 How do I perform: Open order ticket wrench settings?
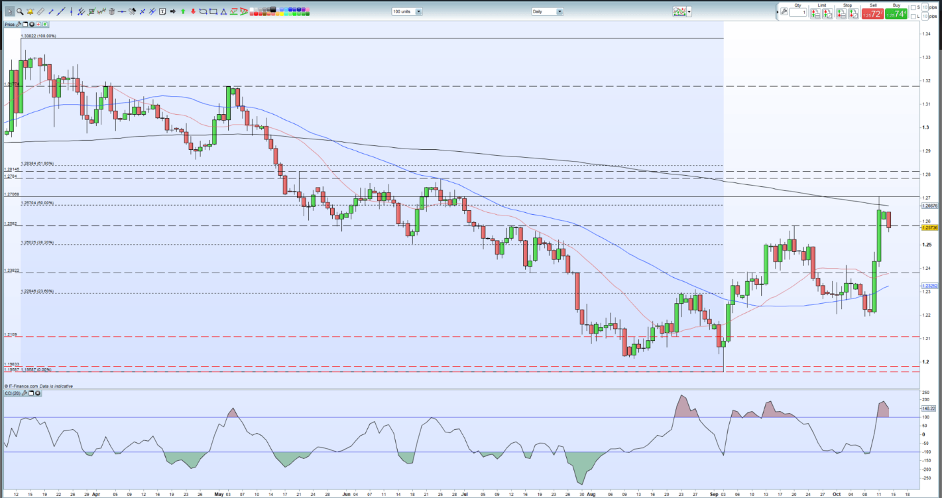784,12
